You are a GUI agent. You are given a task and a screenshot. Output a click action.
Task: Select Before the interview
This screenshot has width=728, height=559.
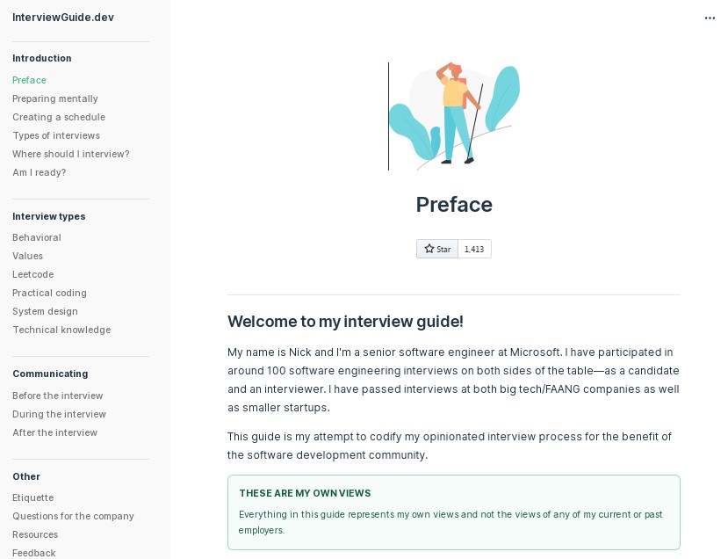(x=58, y=396)
